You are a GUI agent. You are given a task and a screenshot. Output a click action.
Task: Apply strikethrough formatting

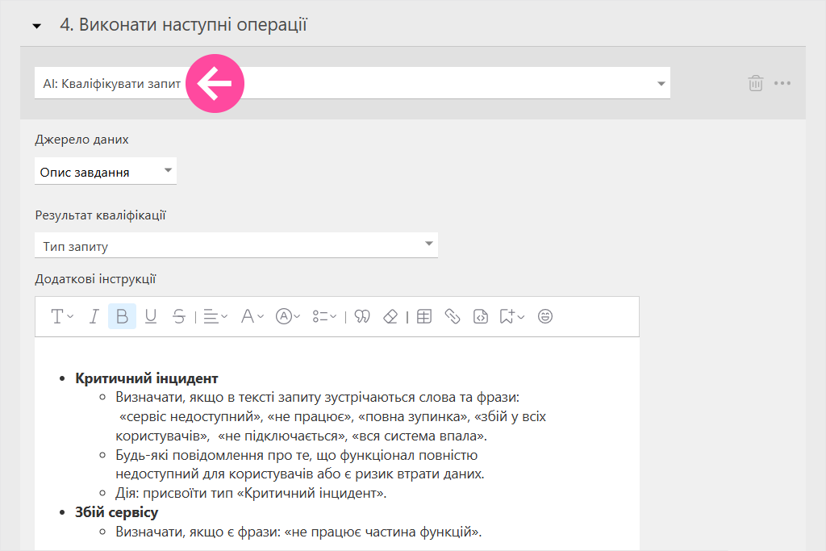click(179, 316)
